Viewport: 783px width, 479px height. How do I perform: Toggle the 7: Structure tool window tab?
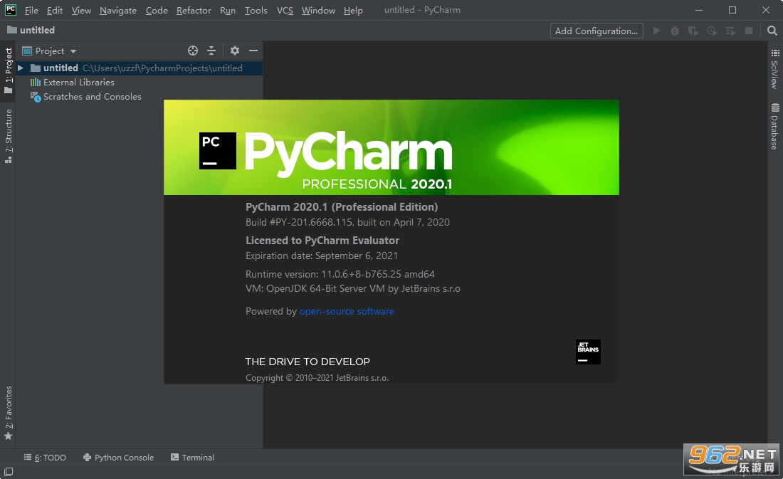[8, 136]
